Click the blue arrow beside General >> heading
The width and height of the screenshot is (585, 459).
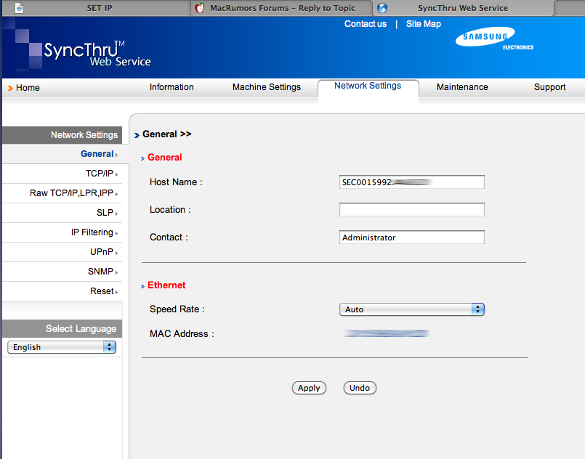(137, 135)
